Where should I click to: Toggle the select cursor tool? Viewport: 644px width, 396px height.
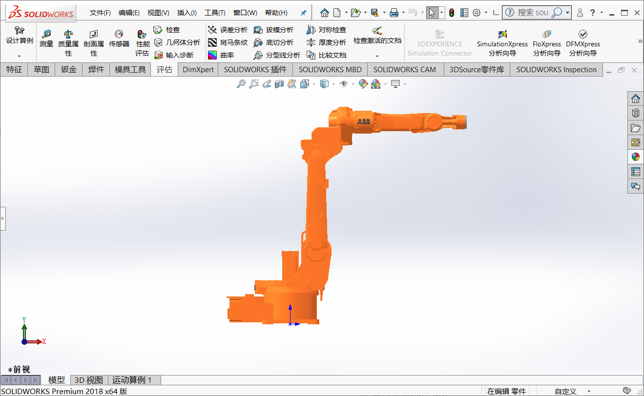coord(432,13)
